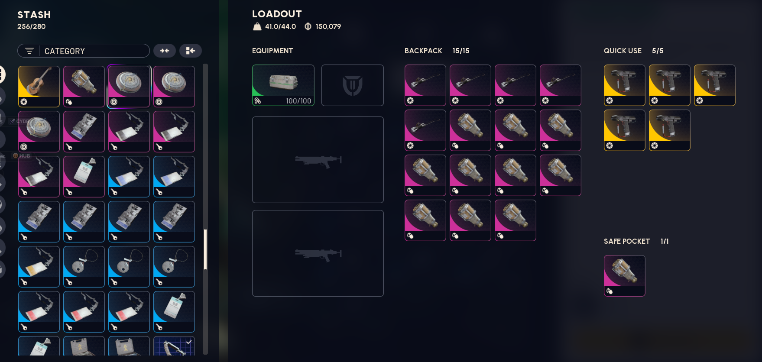Select the equipped backpack augment slot
The image size is (762, 362).
pyautogui.click(x=283, y=85)
